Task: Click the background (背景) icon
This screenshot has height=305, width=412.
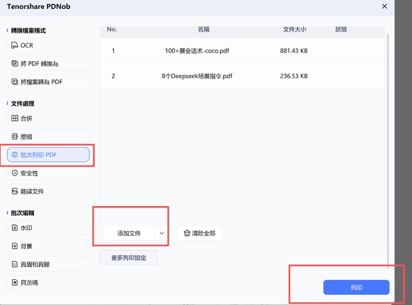Action: (x=15, y=246)
